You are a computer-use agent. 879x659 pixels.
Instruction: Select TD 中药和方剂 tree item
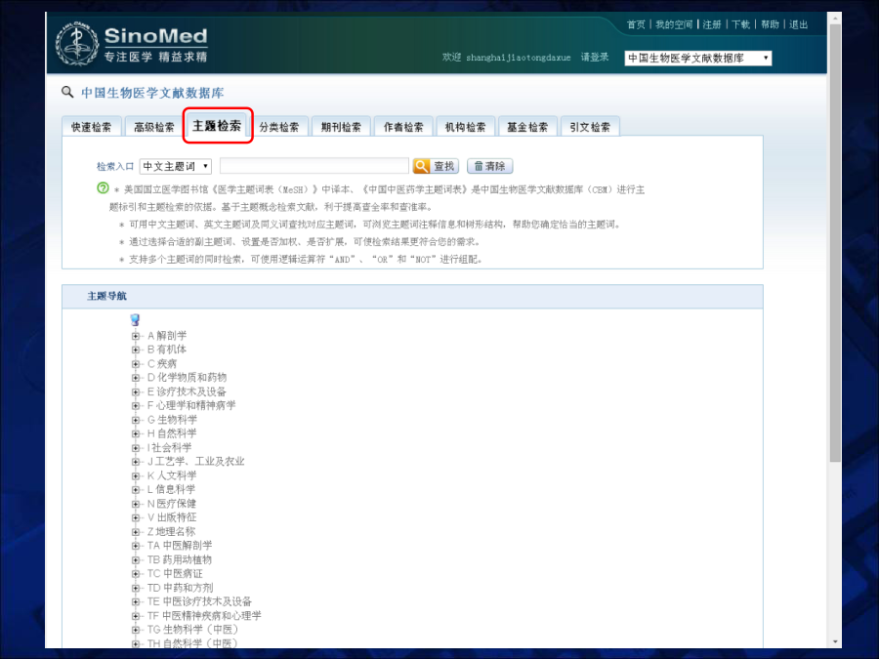click(x=181, y=588)
